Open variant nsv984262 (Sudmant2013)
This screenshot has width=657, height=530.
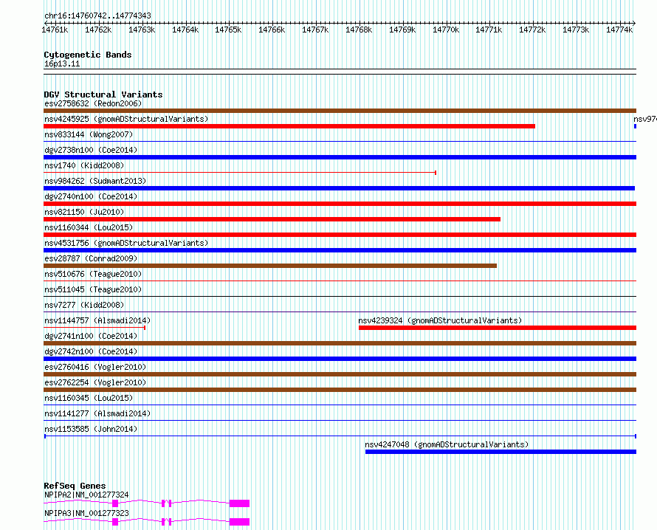95,181
